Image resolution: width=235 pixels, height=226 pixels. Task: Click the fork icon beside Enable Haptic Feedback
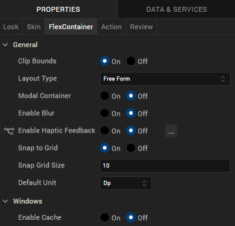pos(9,131)
